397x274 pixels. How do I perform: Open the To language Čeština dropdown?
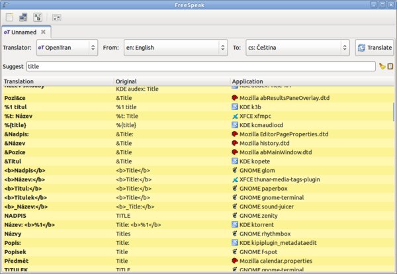[x=298, y=48]
